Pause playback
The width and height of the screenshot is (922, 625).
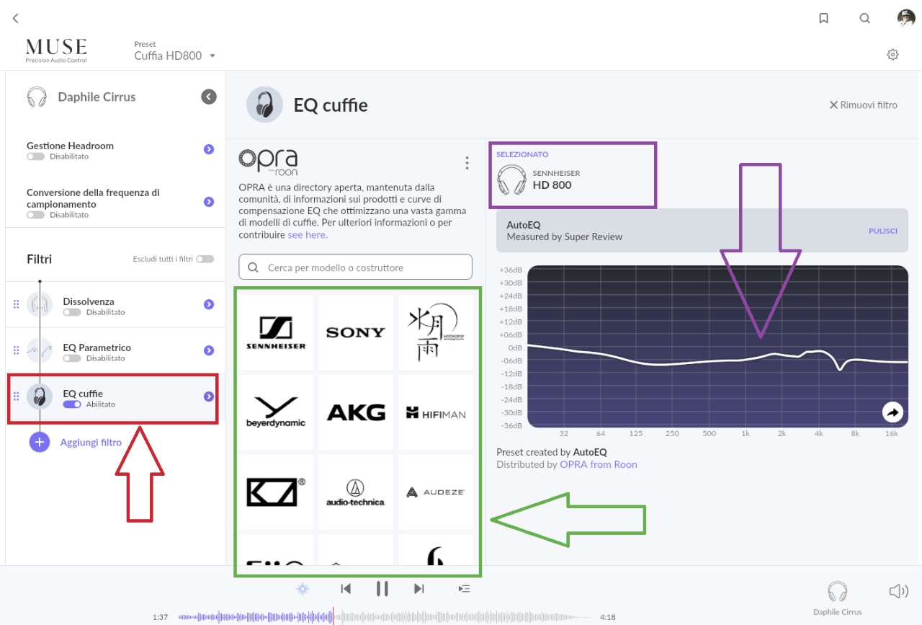pyautogui.click(x=382, y=589)
